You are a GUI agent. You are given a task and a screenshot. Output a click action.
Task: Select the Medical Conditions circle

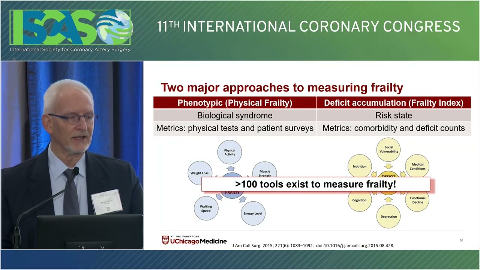(417, 166)
